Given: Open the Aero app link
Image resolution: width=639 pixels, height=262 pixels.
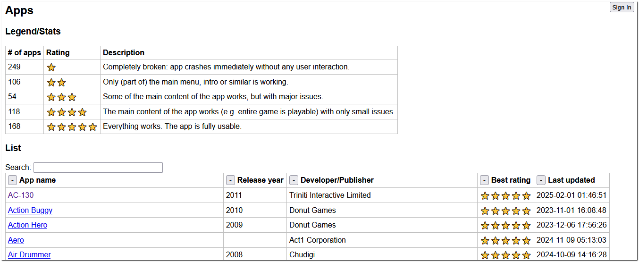Looking at the screenshot, I should (16, 240).
